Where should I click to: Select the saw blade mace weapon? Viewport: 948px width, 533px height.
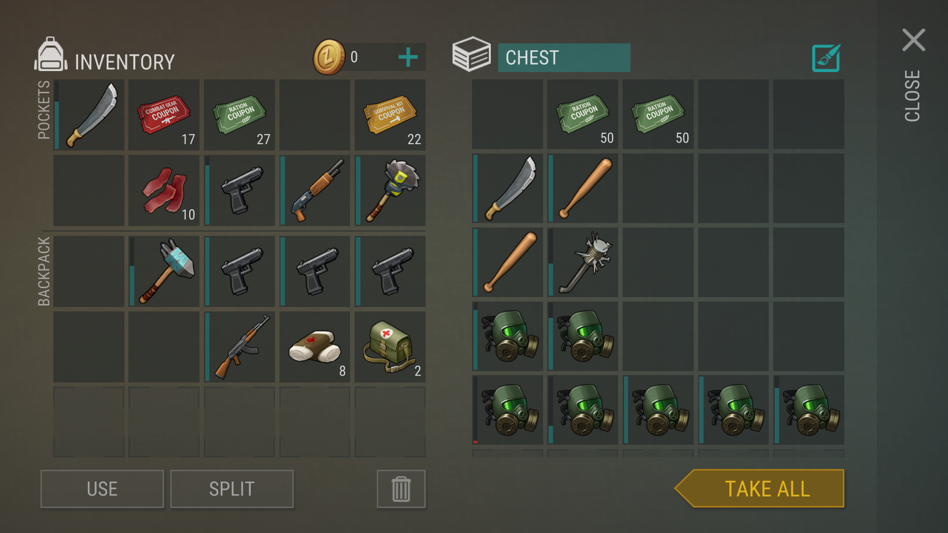click(390, 190)
